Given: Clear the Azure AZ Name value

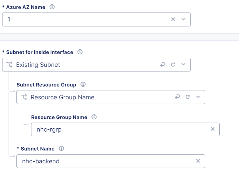Looking at the screenshot, I should click(x=173, y=19).
